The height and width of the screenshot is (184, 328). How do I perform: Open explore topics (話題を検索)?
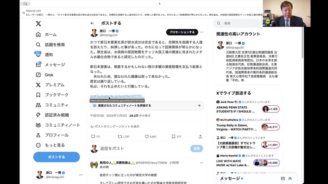click(50, 45)
